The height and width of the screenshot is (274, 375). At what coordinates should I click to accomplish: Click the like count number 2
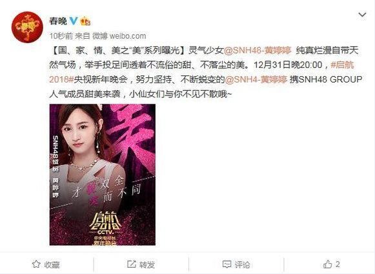[338, 264]
